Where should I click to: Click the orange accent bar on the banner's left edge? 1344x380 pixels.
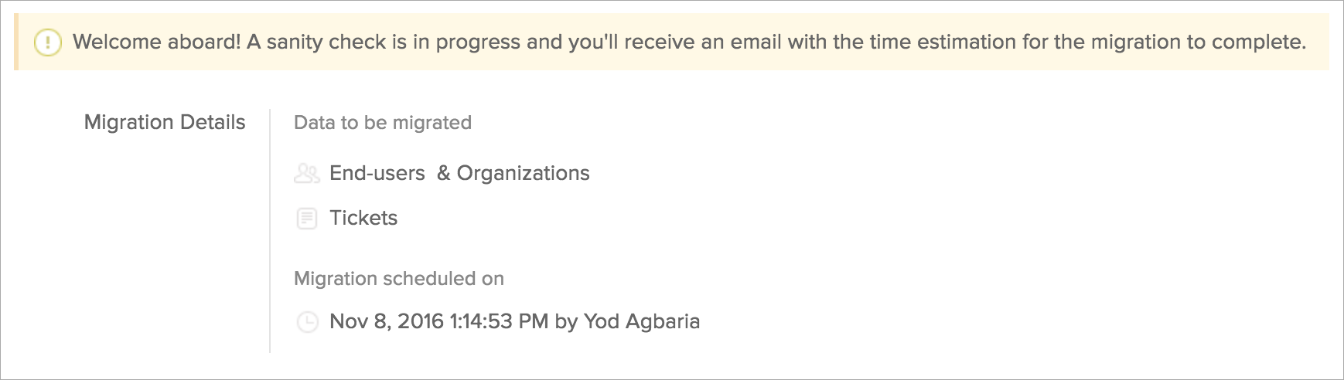[16, 42]
